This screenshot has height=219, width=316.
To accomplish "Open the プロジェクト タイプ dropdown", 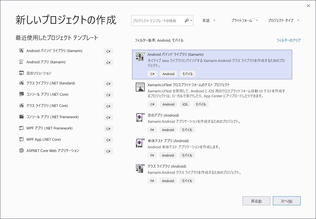I will (283, 20).
